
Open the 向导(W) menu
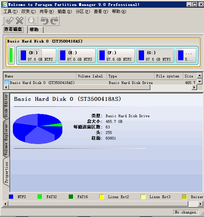click(47, 12)
